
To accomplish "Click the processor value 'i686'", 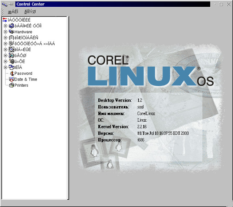I will (141, 140).
